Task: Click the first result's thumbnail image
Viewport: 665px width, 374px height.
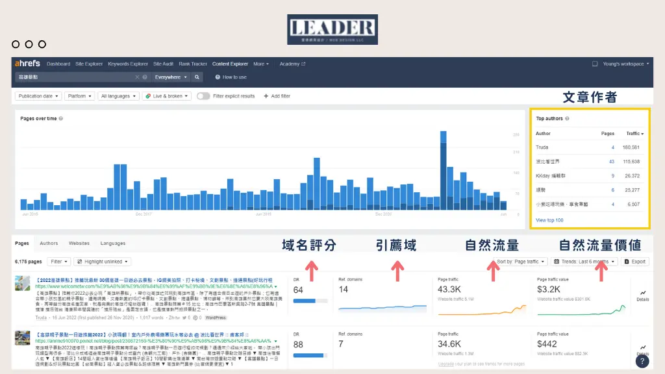Action: (23, 283)
